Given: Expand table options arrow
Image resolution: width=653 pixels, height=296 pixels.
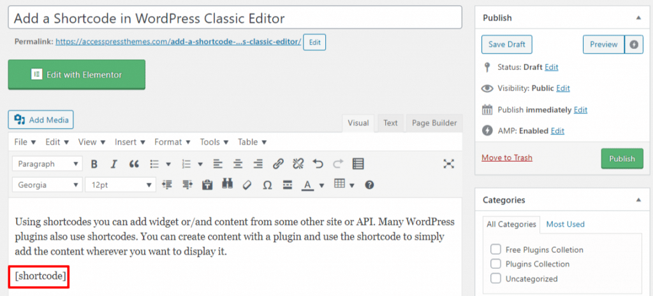Looking at the screenshot, I should pos(352,185).
